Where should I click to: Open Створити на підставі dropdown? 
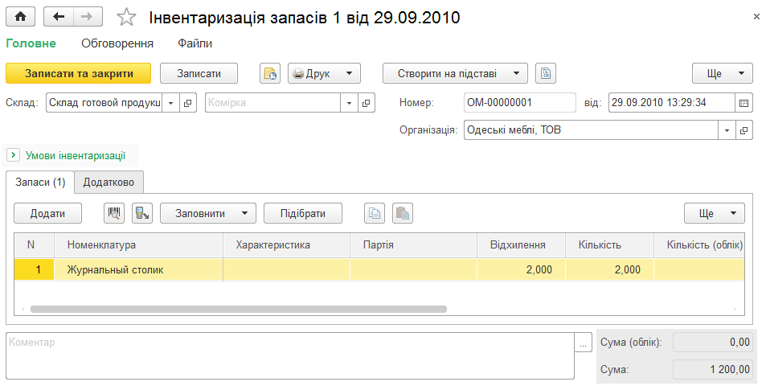pos(455,74)
